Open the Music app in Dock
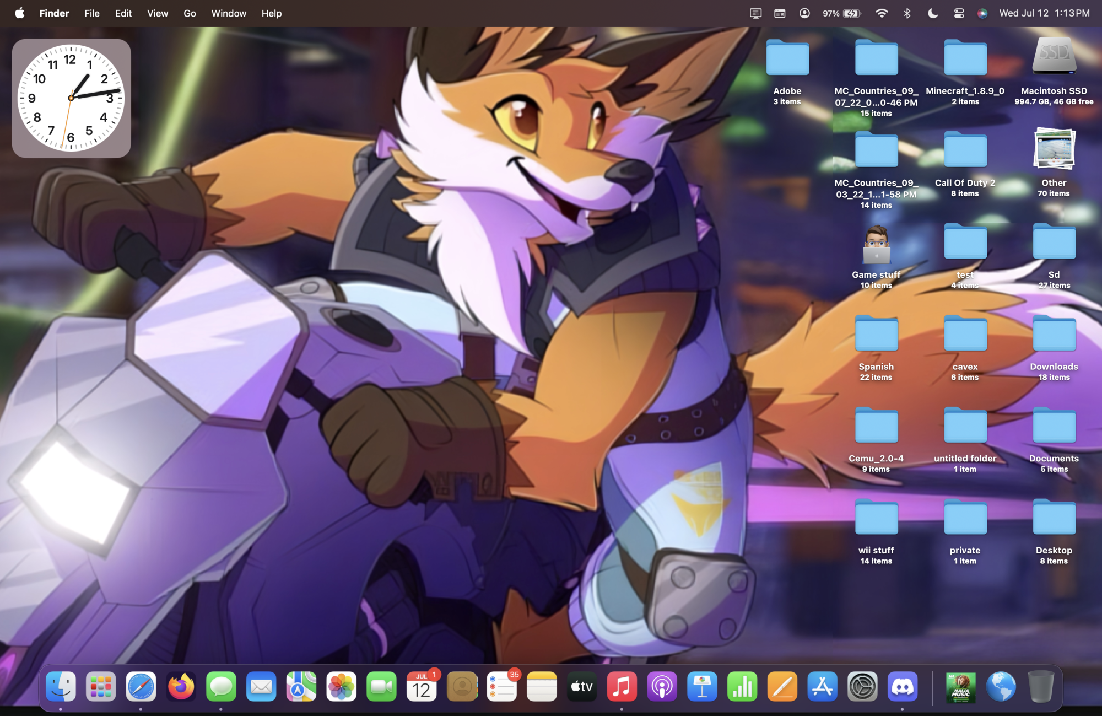The width and height of the screenshot is (1102, 716). [x=622, y=686]
